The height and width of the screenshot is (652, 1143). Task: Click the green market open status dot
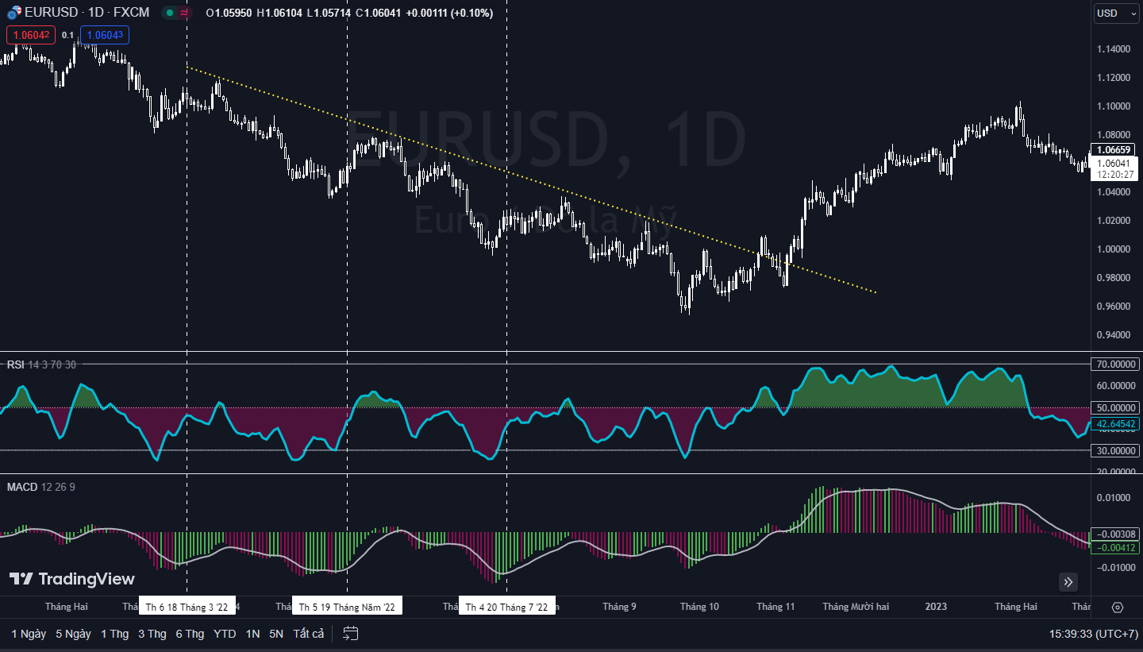click(170, 13)
